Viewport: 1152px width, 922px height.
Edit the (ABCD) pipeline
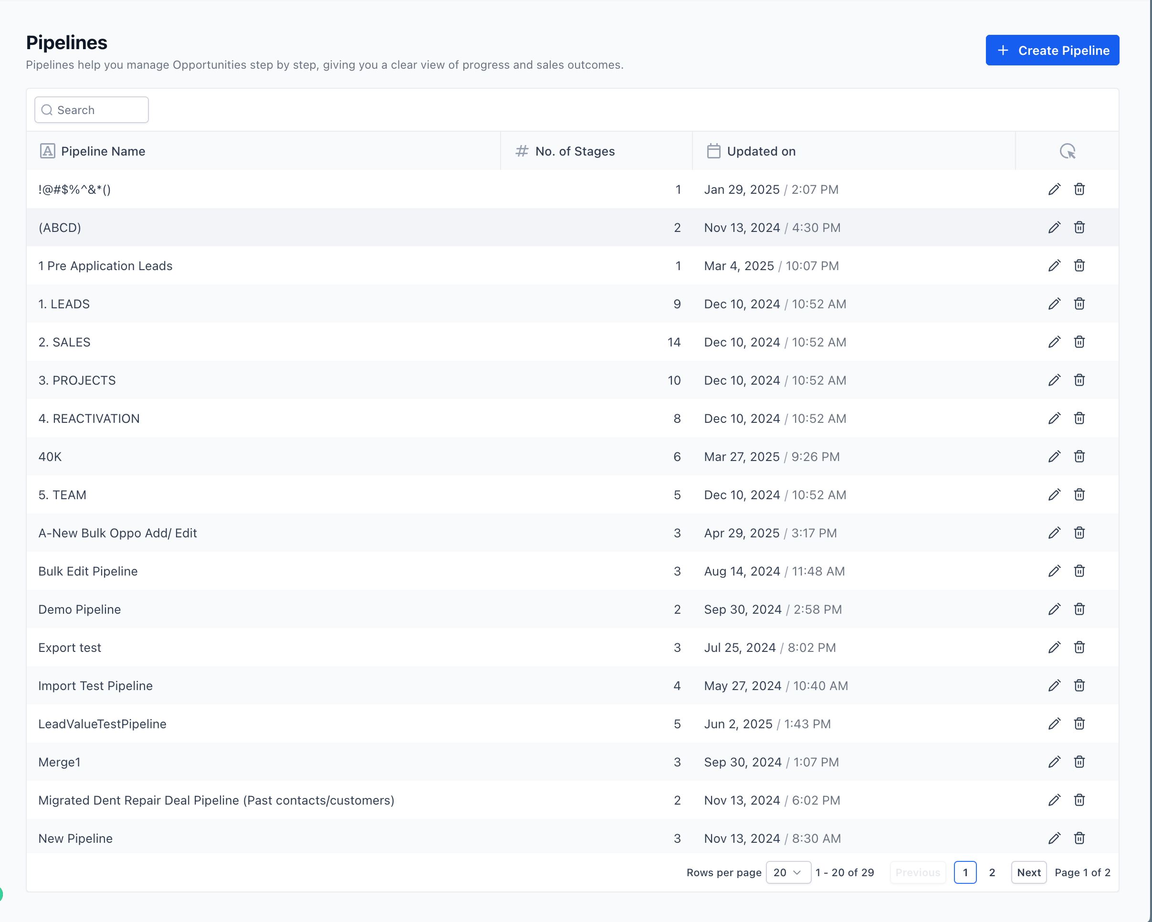(1054, 227)
